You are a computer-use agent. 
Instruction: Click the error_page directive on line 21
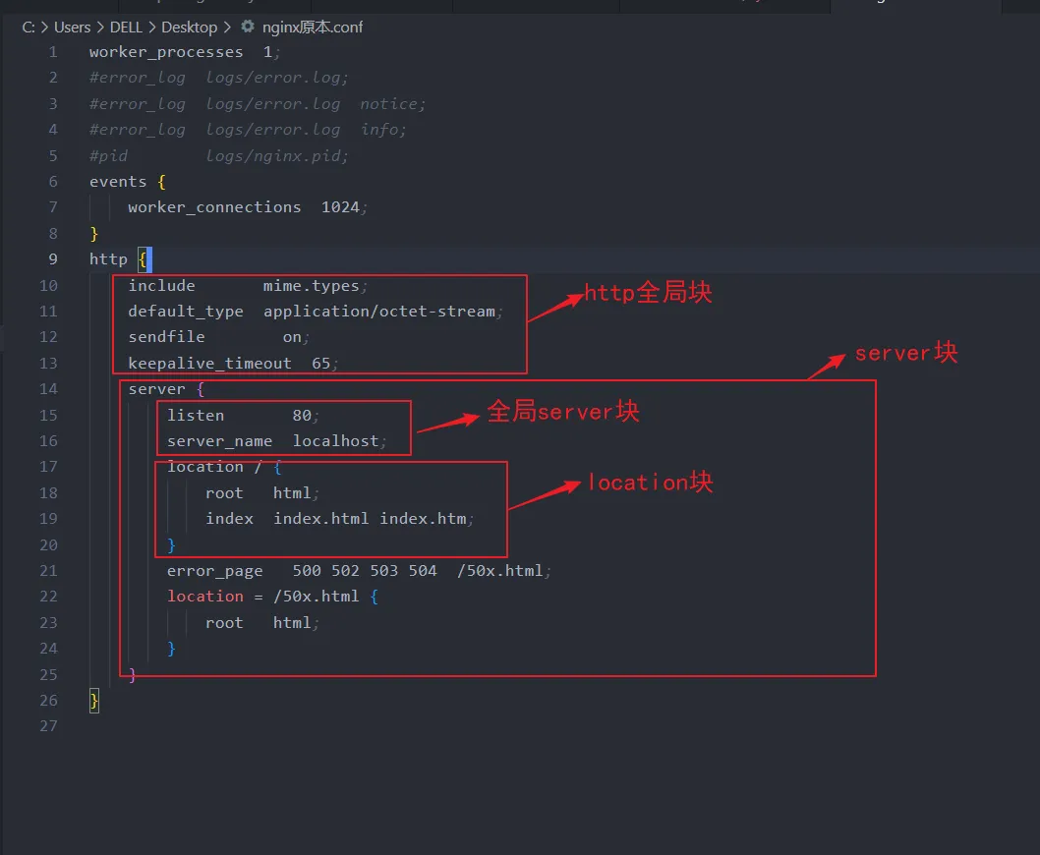(214, 571)
